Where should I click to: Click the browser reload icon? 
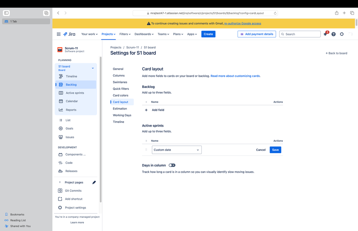(x=275, y=13)
